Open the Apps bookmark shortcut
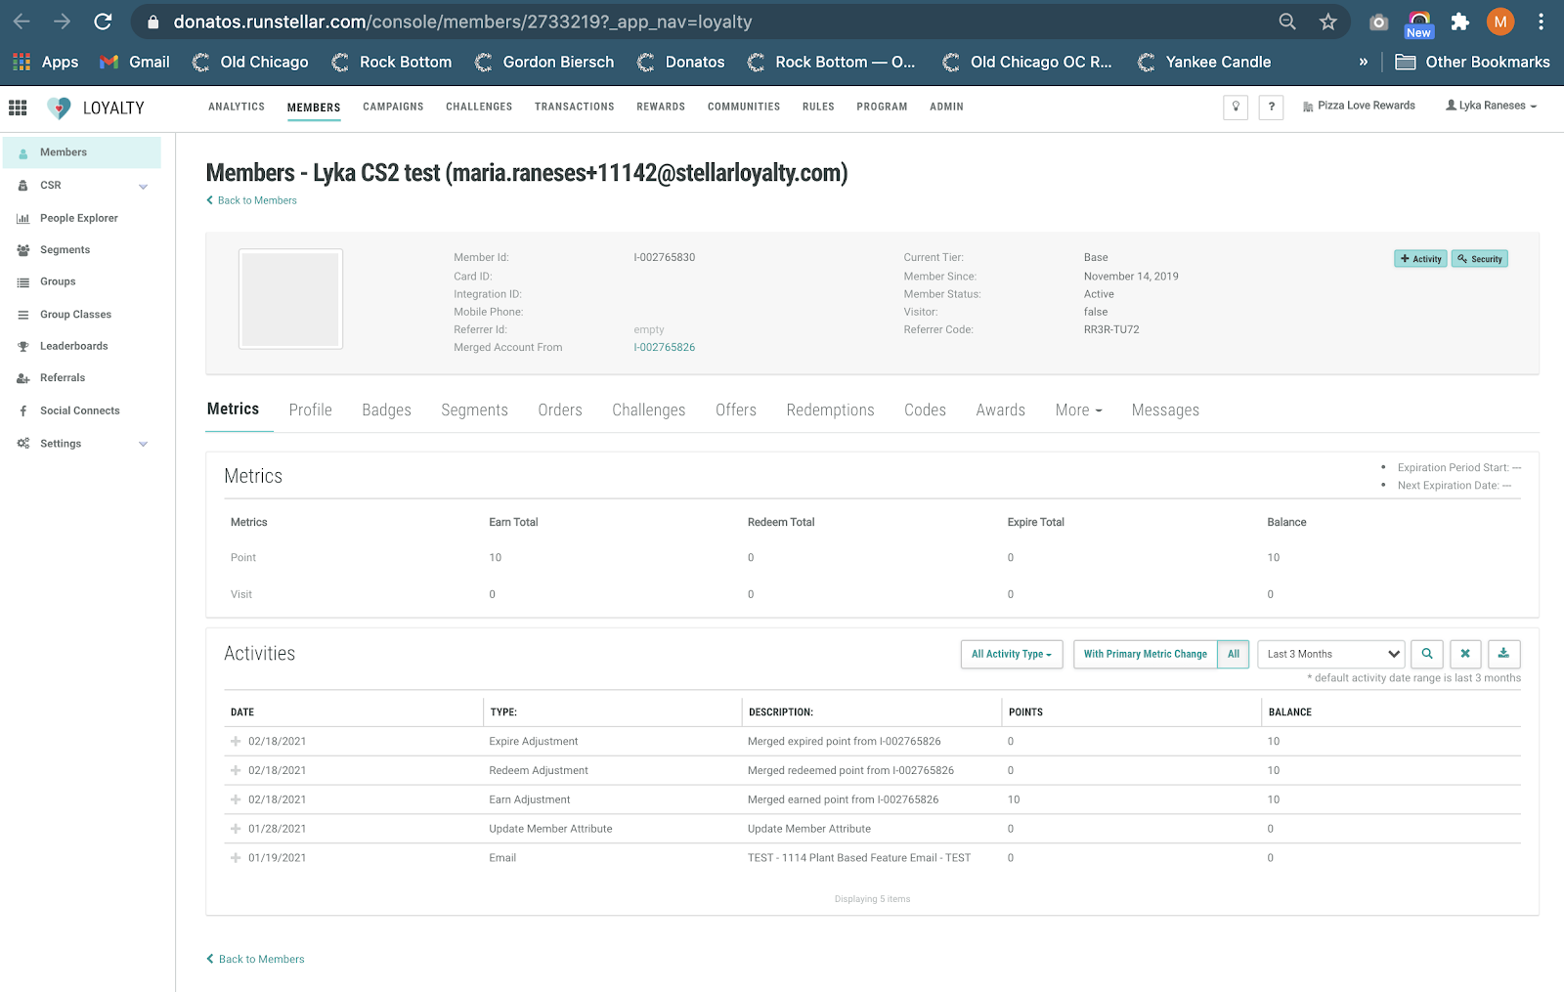The width and height of the screenshot is (1564, 992). [x=46, y=62]
